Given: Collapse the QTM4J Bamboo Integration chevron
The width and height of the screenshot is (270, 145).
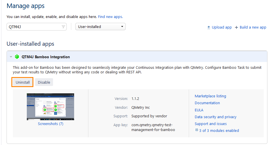Looking at the screenshot, I should coord(11,57).
